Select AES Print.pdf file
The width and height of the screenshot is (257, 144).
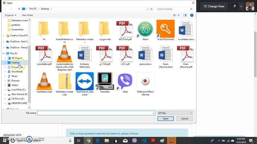click(125, 31)
